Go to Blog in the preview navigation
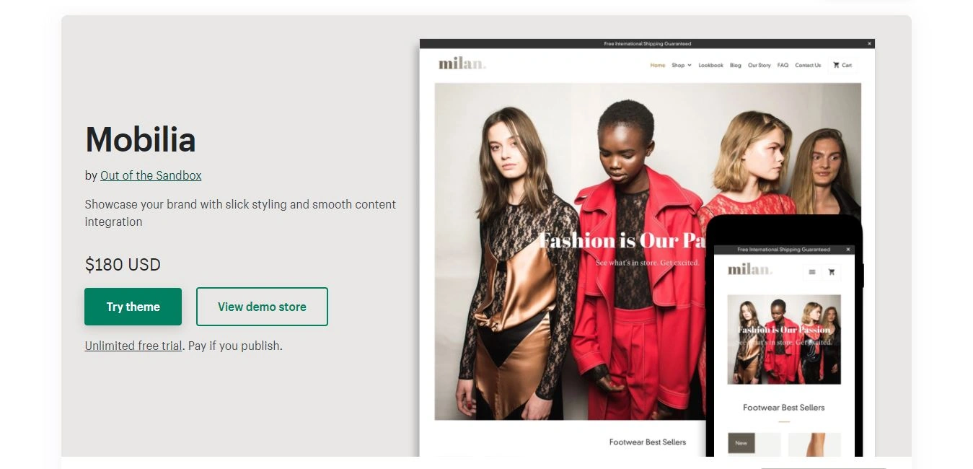 pyautogui.click(x=736, y=65)
